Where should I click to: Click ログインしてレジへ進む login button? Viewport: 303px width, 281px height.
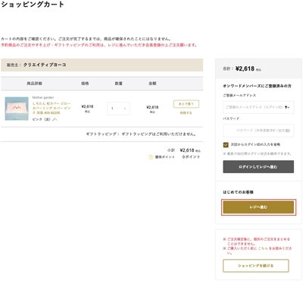[258, 167]
